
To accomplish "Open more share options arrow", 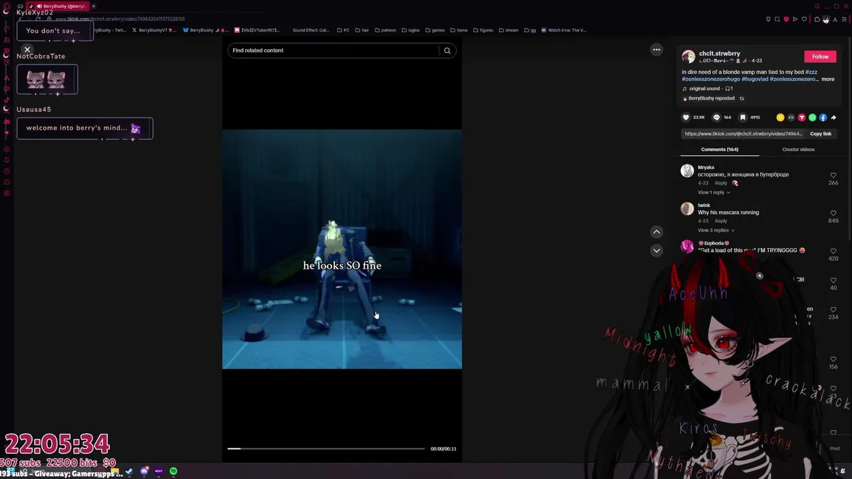I will pyautogui.click(x=833, y=117).
